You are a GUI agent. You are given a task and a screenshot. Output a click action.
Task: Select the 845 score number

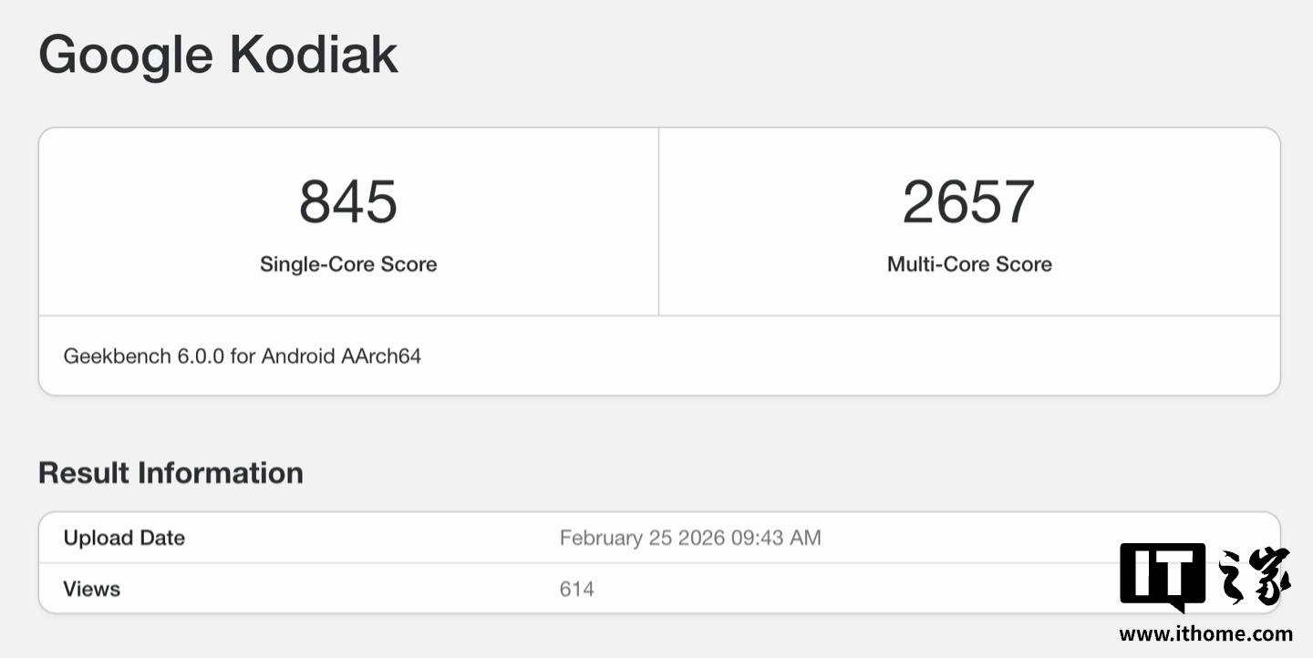(x=348, y=201)
